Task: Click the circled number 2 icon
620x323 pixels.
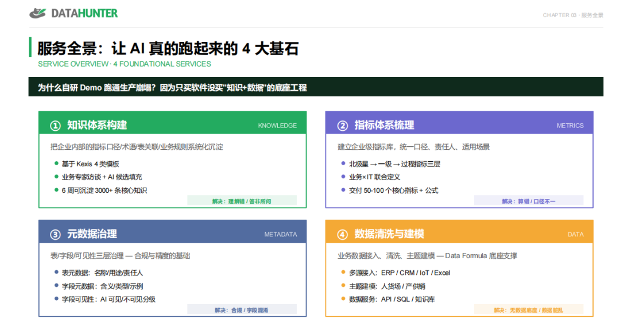Action: click(342, 126)
